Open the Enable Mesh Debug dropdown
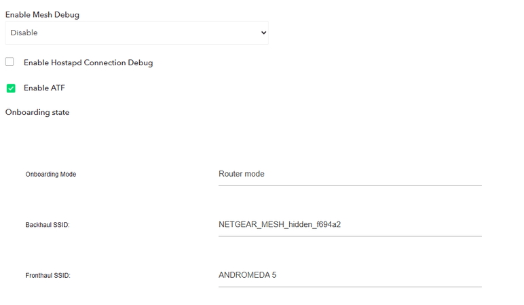The image size is (524, 305). [136, 33]
